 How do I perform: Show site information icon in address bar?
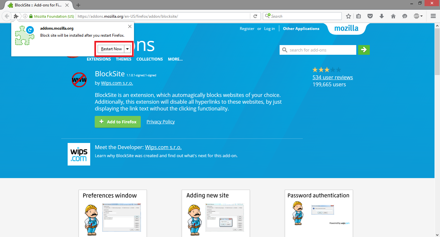[25, 16]
